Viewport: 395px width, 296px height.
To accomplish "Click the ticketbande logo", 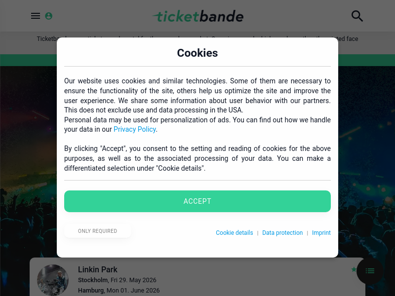I will point(198,16).
